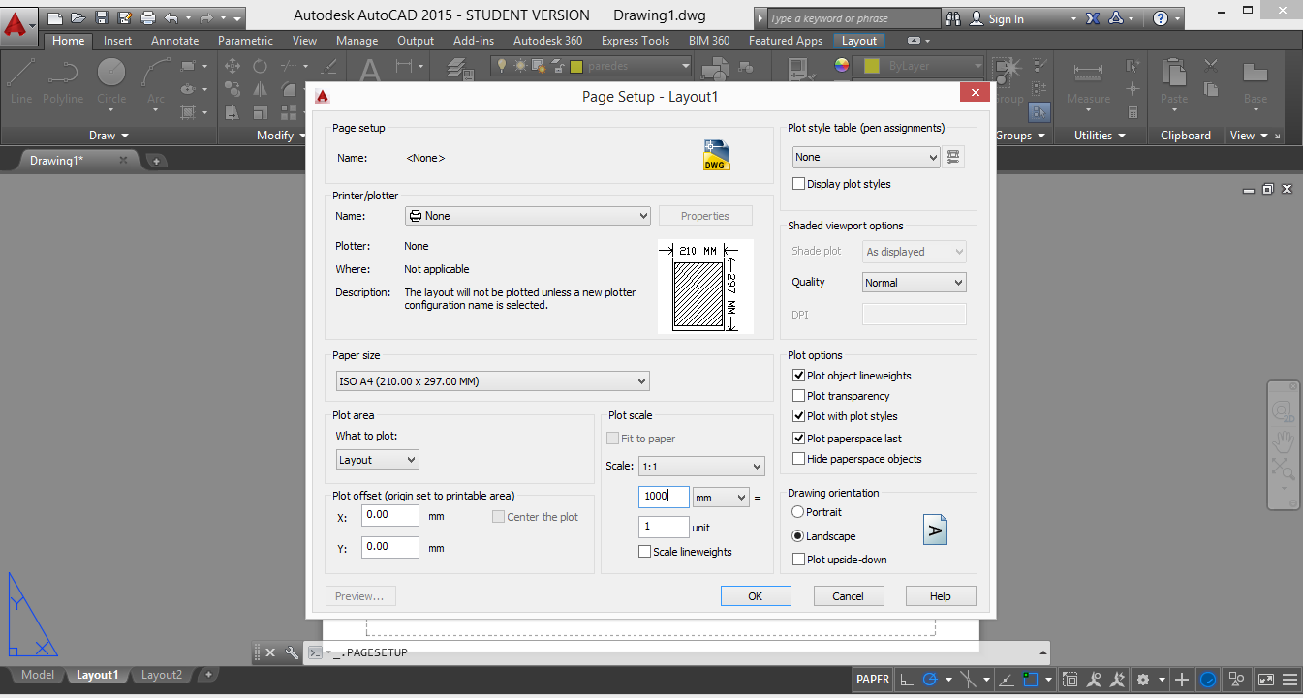Open Autodesk Exchange Apps X icon

click(x=1093, y=18)
